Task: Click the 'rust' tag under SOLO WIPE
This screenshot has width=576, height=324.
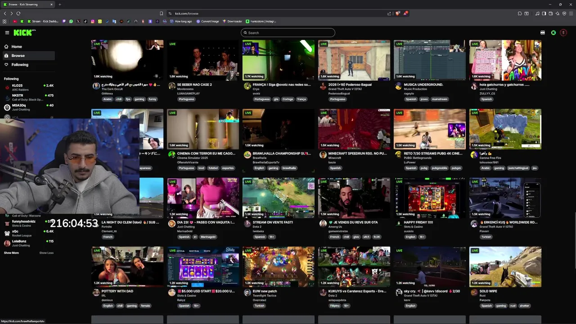Action: click(x=513, y=306)
